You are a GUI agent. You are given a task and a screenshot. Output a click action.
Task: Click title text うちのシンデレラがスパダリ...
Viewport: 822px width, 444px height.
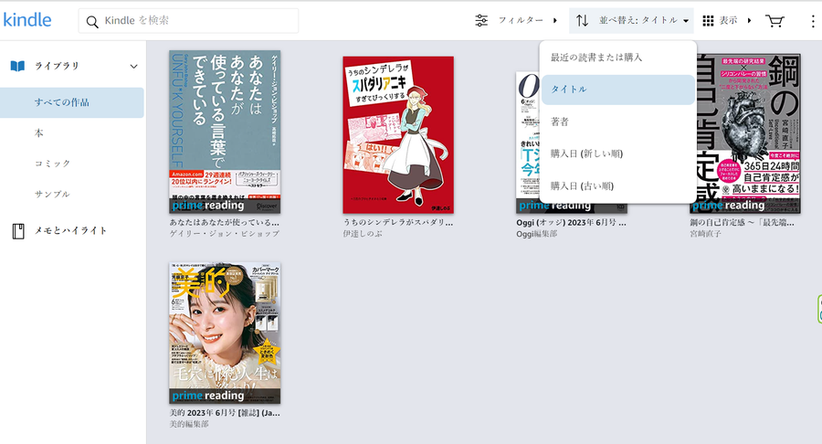click(x=398, y=222)
